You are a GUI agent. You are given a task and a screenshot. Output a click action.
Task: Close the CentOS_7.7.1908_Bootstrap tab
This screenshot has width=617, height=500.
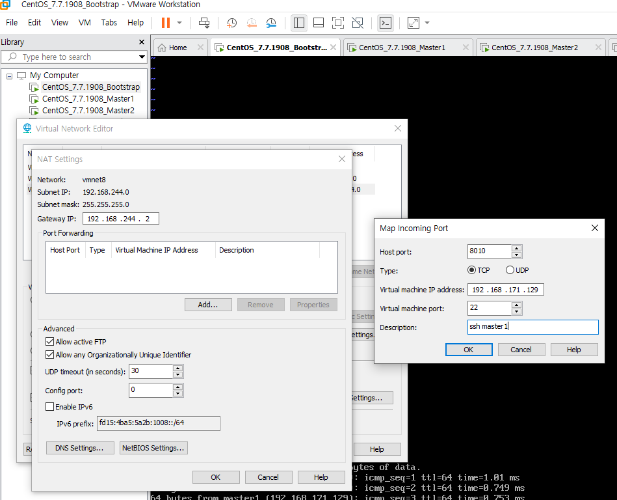(334, 48)
